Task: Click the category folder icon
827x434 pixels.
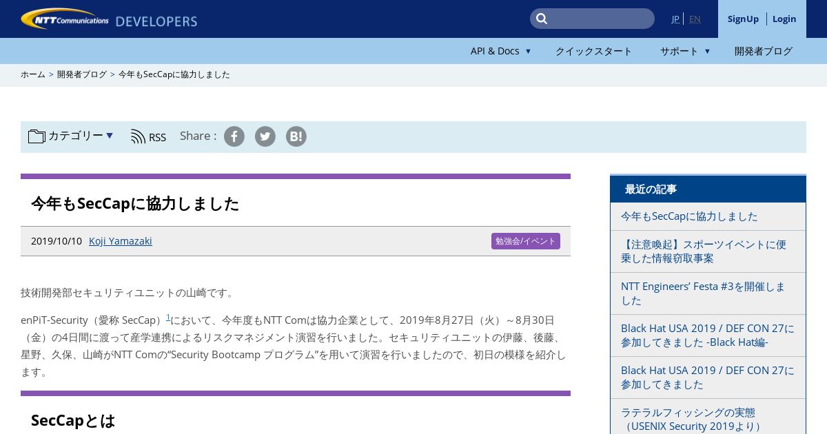Action: [x=37, y=136]
